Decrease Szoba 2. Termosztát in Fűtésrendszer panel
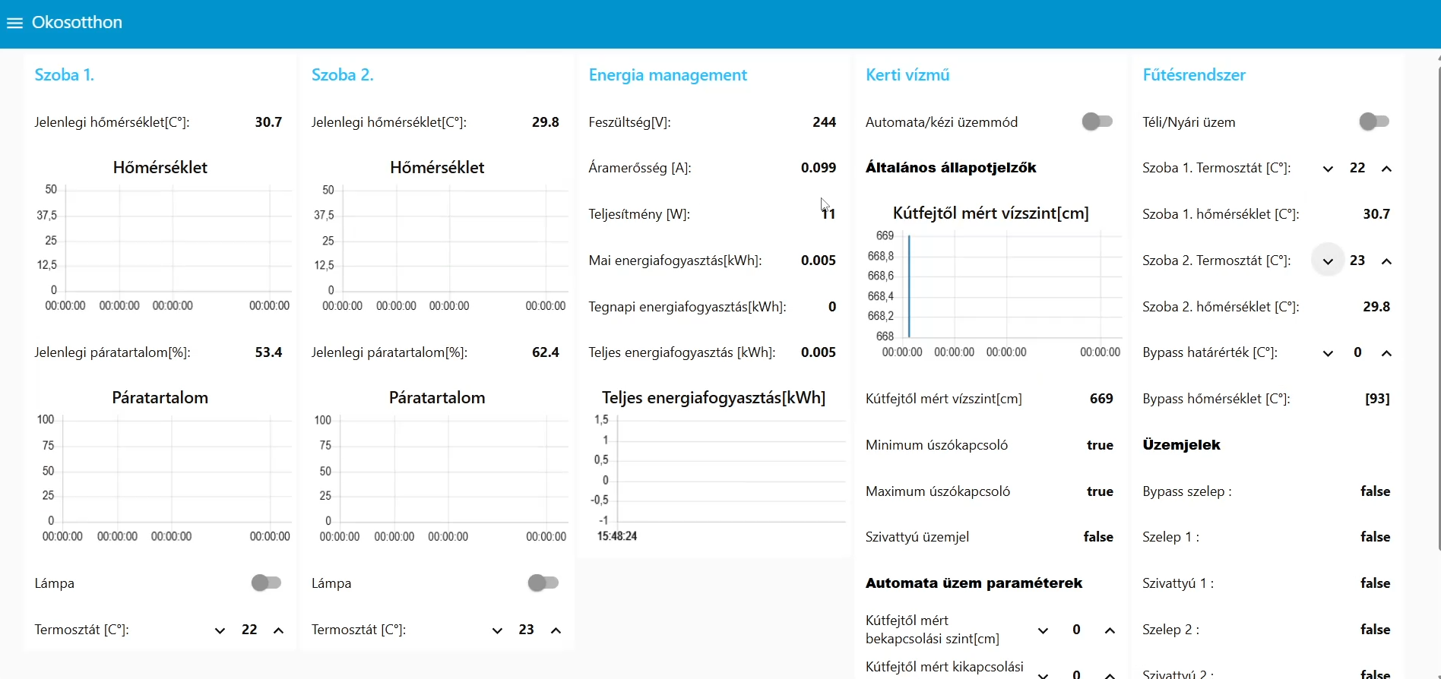 pos(1328,261)
